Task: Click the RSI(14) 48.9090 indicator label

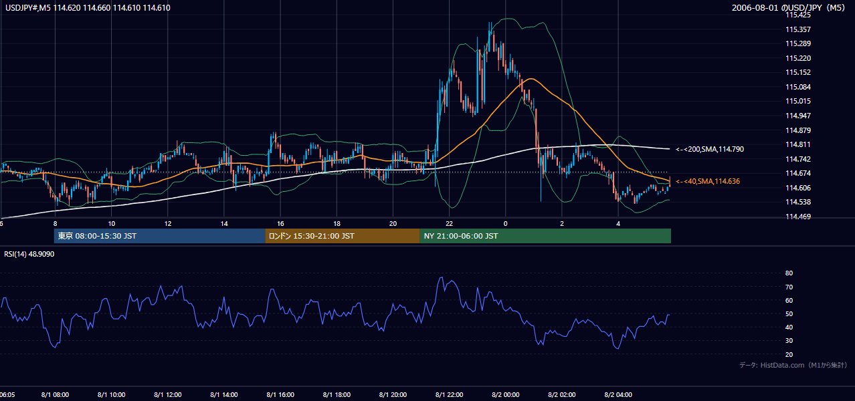Action: tap(29, 254)
